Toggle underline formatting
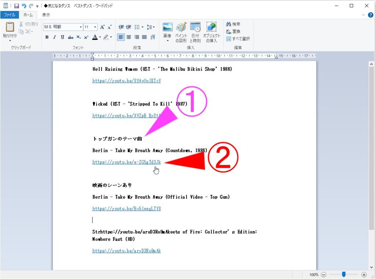The width and height of the screenshot is (376, 279). point(62,37)
